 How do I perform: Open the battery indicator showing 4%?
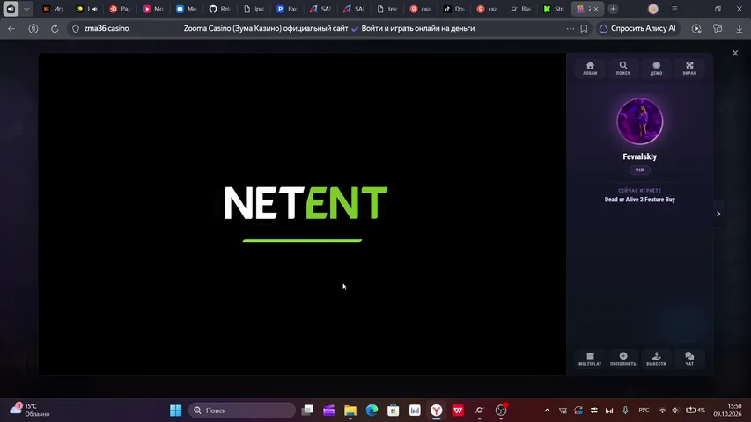(696, 410)
